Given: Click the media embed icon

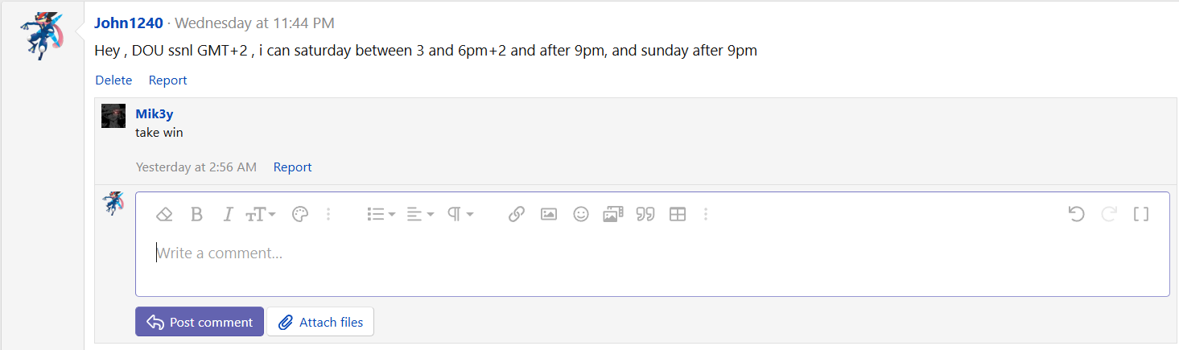Looking at the screenshot, I should point(613,214).
